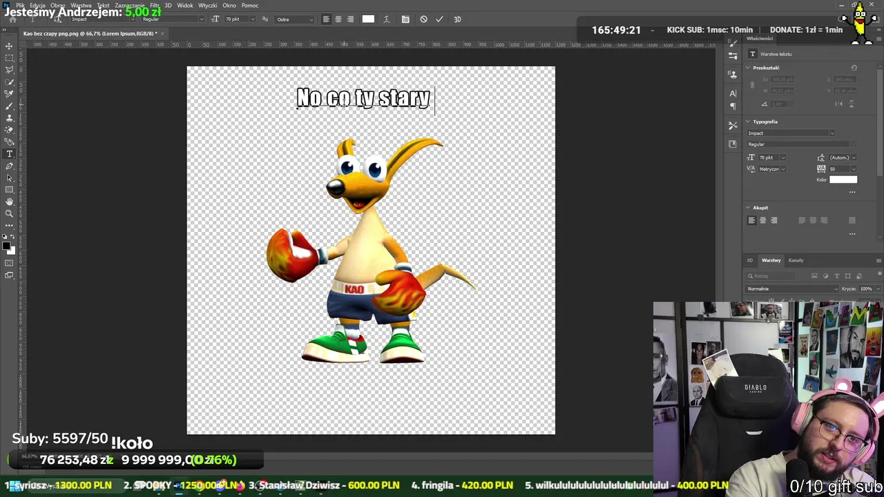Open text color swatch in options bar
The image size is (884, 497).
[368, 19]
